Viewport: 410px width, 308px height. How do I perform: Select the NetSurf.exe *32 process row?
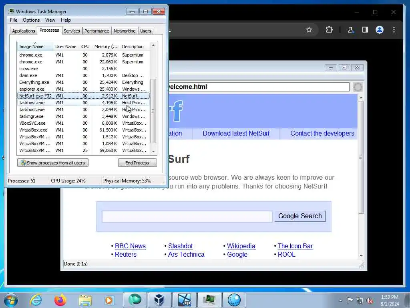click(84, 96)
